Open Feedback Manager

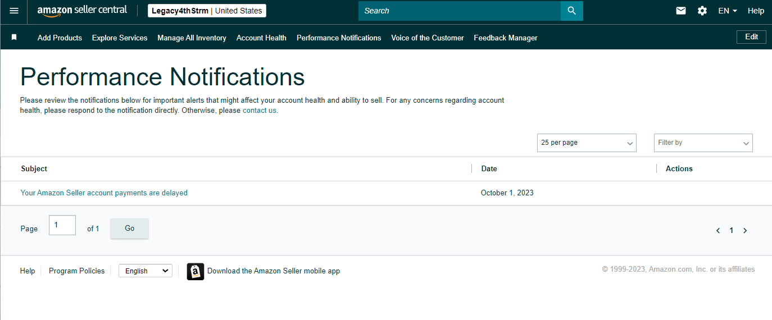506,38
